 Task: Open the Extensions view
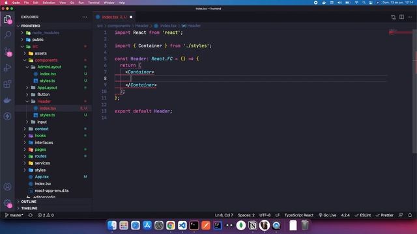7,84
